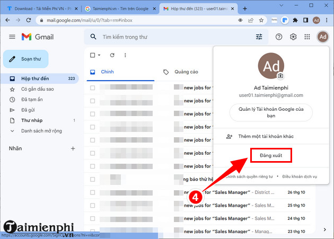Toggle the browser side panel icon
This screenshot has height=239, width=334.
tap(306, 20)
